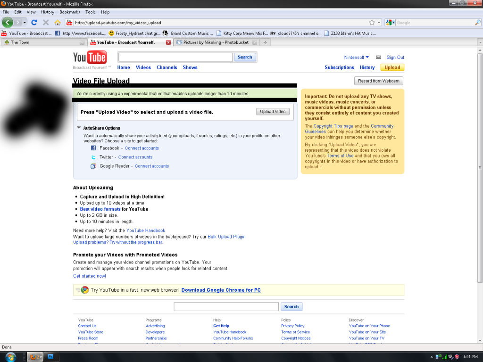Click the Record from Webcam button

[x=379, y=81]
